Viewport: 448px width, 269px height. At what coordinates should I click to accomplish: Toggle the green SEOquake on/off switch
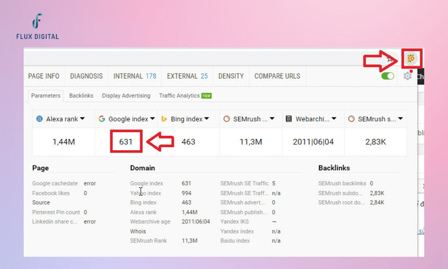tap(388, 76)
